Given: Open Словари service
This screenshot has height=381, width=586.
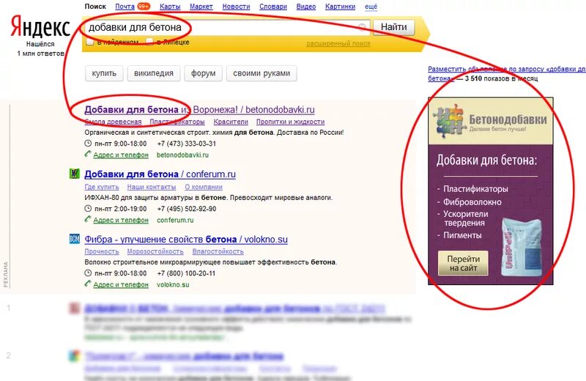Looking at the screenshot, I should tap(273, 7).
